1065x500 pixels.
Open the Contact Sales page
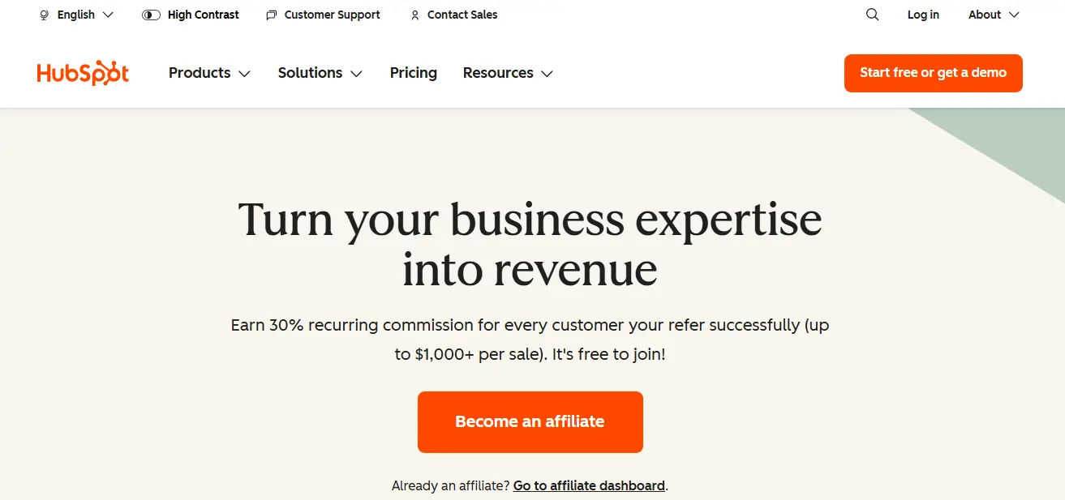[x=462, y=15]
